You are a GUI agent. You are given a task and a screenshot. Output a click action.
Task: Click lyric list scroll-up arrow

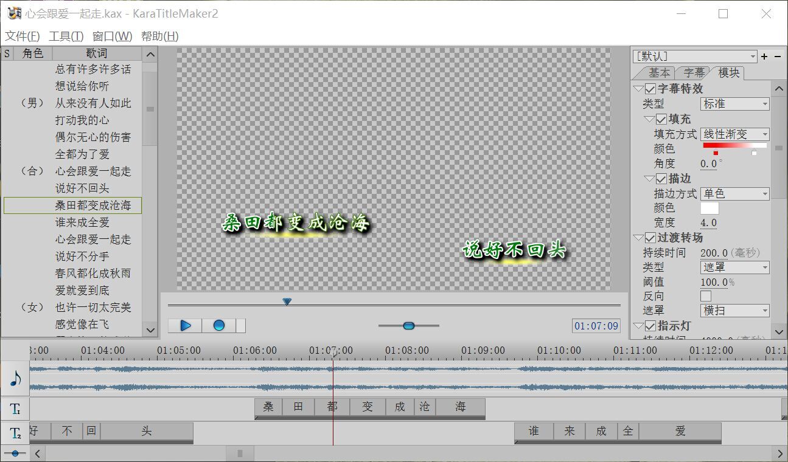coord(150,54)
